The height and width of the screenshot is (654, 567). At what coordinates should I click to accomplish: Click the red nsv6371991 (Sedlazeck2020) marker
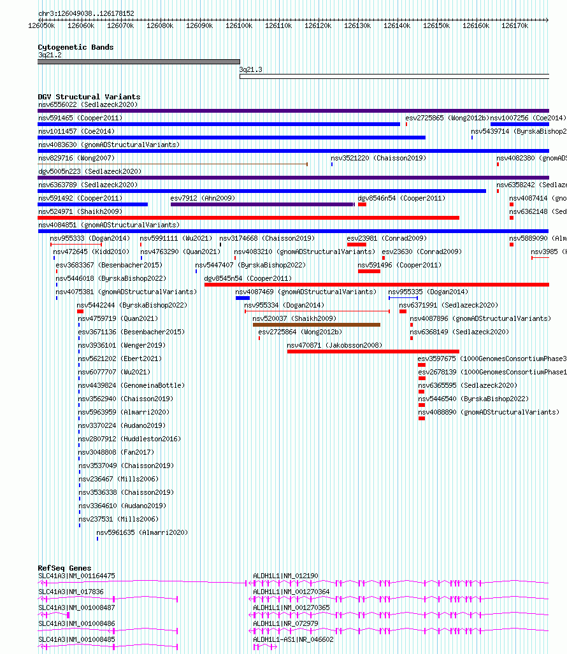click(x=403, y=311)
